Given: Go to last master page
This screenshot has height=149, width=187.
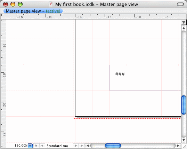Looking at the screenshot, I should click(82, 146).
